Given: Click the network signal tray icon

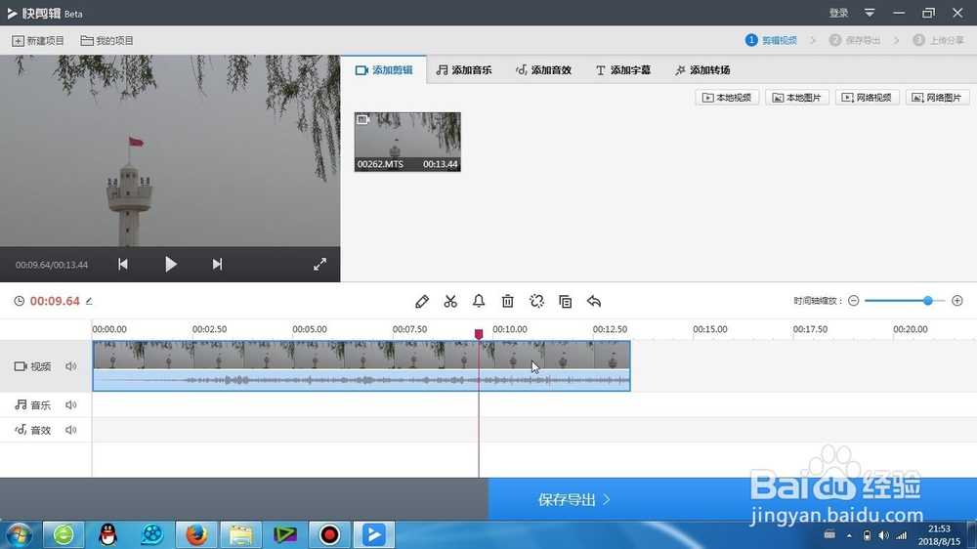Looking at the screenshot, I should tap(902, 535).
